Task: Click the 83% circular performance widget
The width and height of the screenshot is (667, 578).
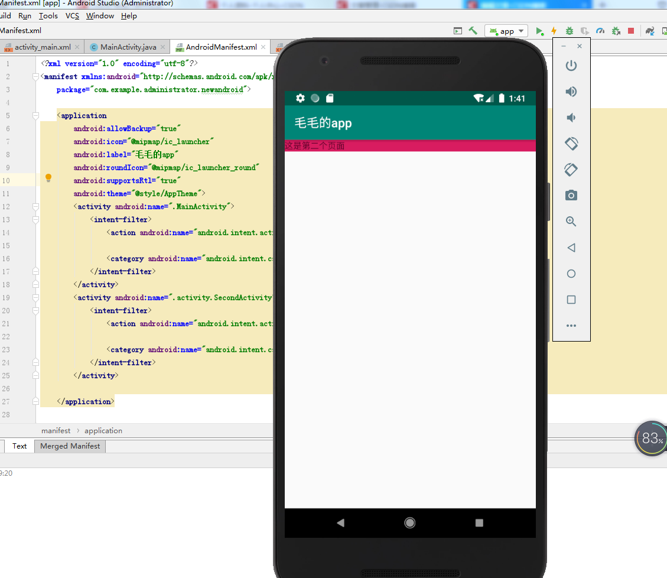Action: [651, 439]
